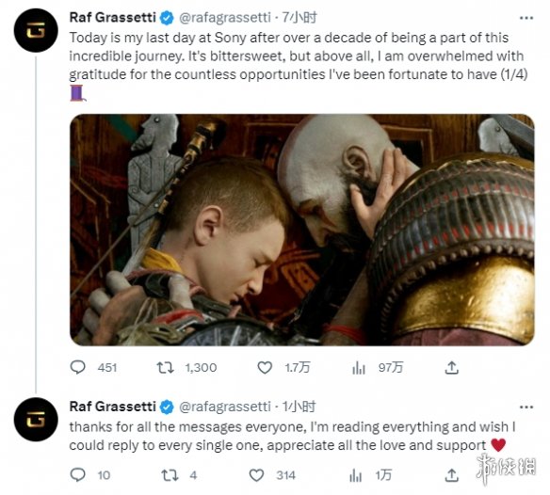This screenshot has width=550, height=495.
Task: Retweet the second tweet with 4 retweets
Action: click(170, 475)
